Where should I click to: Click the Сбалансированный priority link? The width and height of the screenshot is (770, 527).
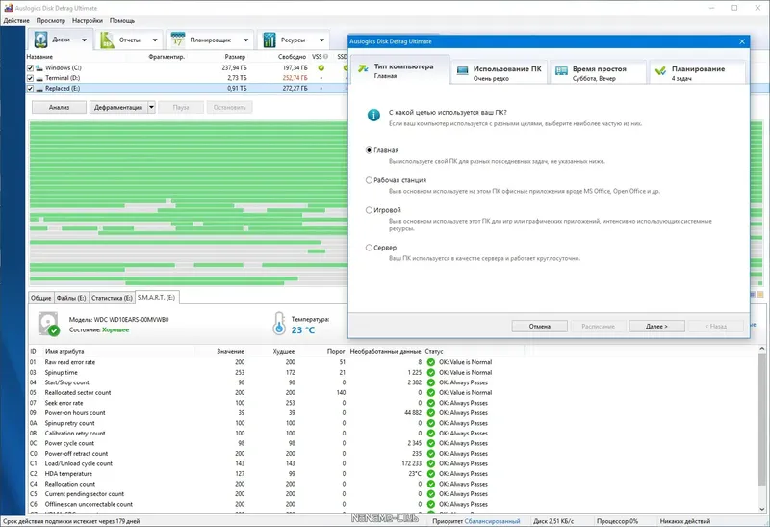(492, 521)
